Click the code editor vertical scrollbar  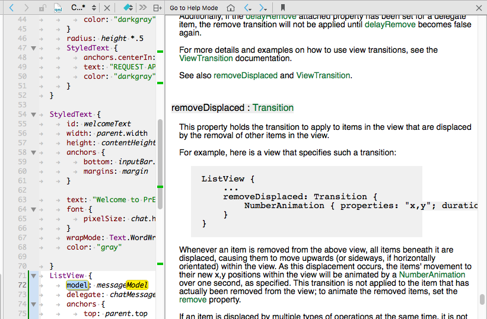pos(160,154)
